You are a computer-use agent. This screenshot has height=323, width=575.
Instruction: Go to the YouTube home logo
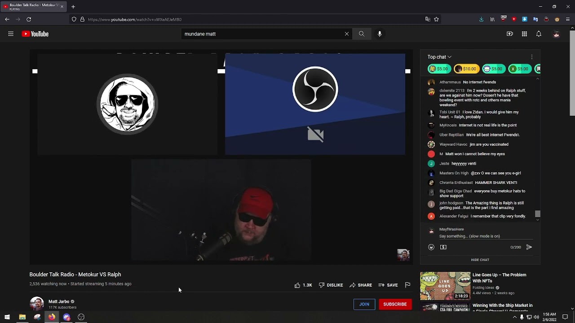coord(35,34)
